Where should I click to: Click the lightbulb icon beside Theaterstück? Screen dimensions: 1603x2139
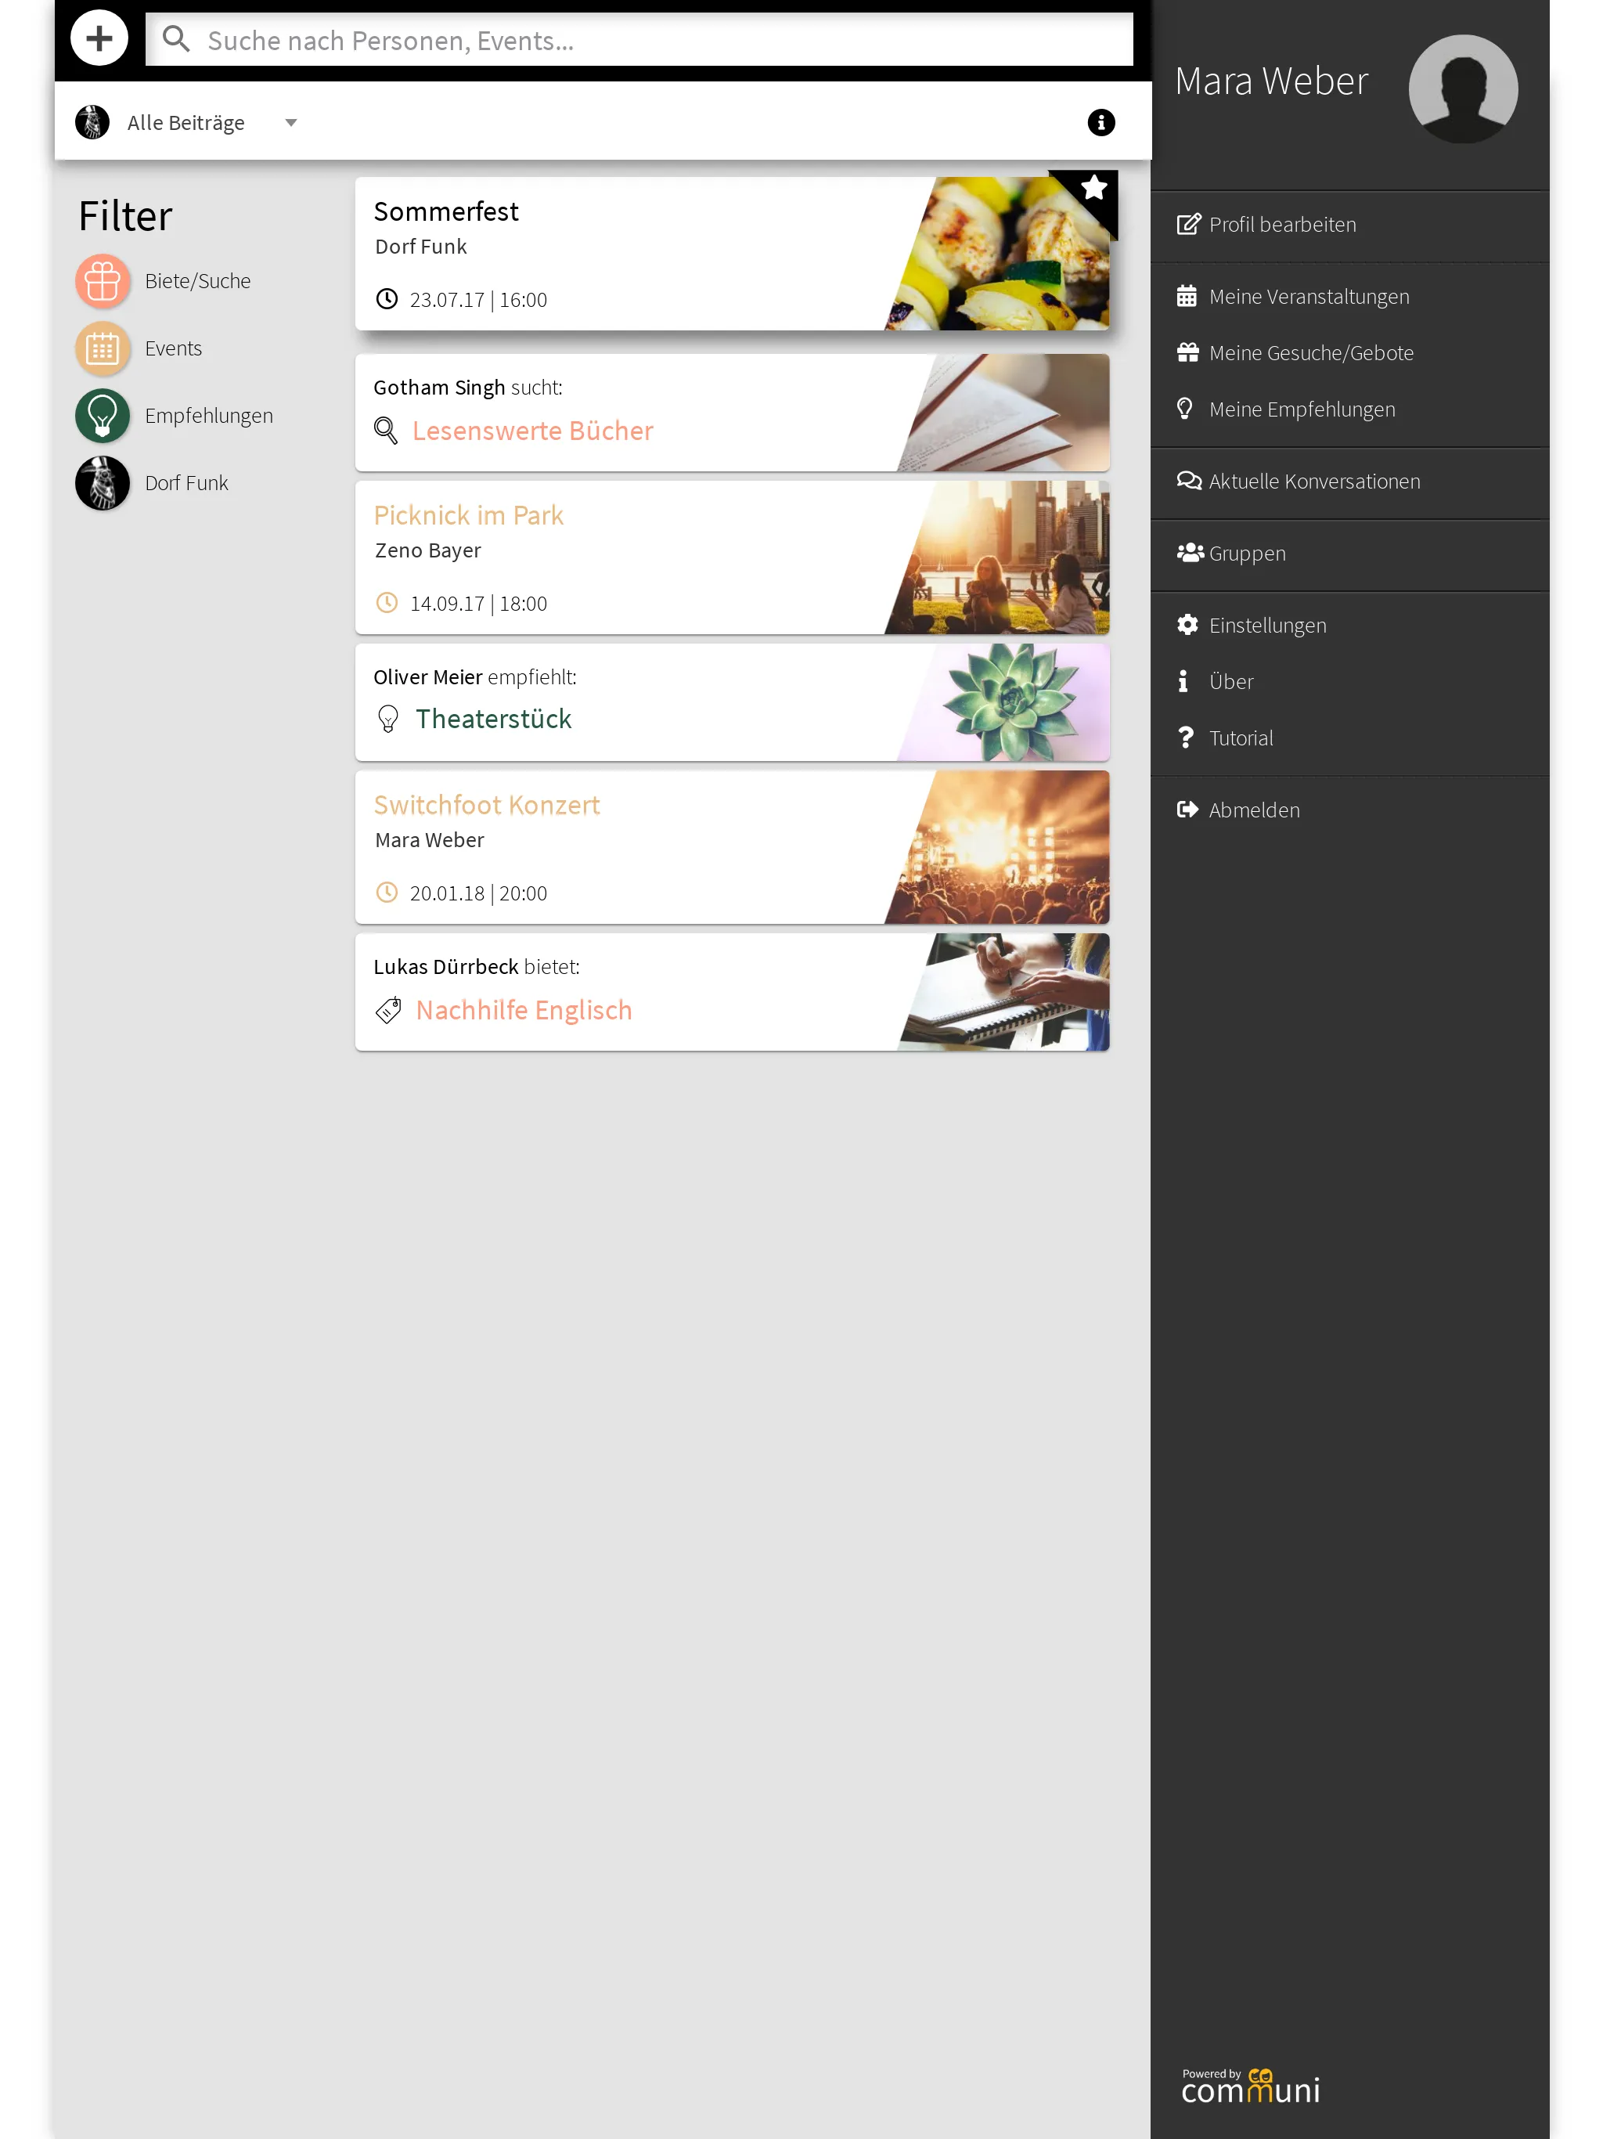click(x=387, y=720)
